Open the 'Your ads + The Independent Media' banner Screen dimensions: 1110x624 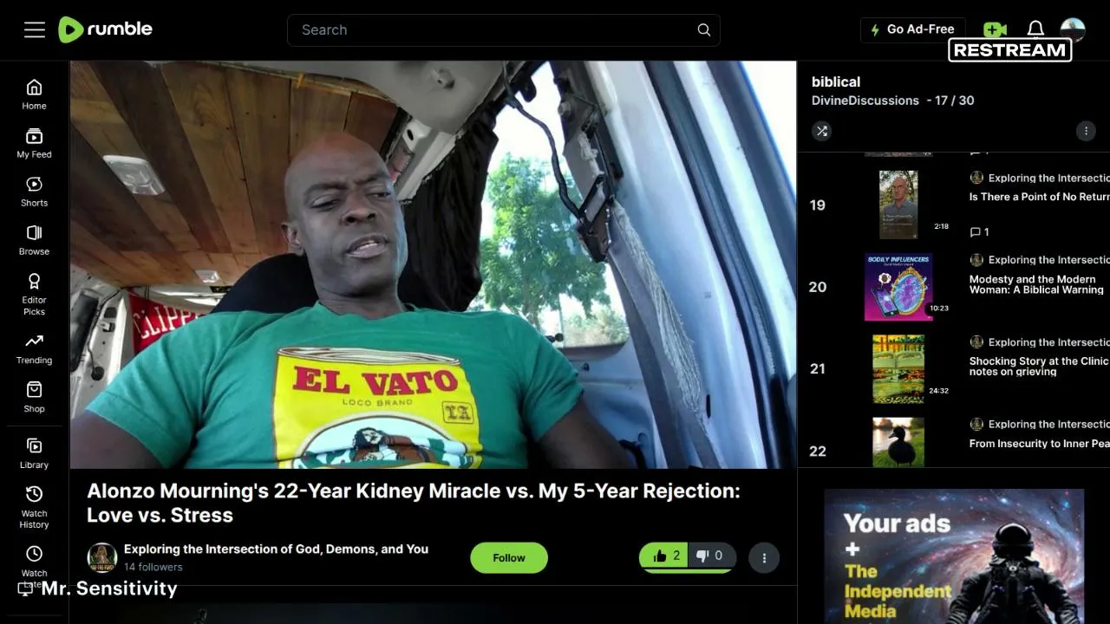pyautogui.click(x=954, y=556)
